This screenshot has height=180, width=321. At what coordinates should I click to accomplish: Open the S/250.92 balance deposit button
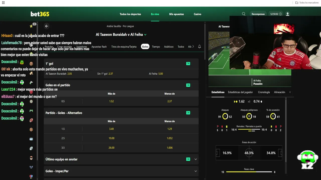(276, 14)
